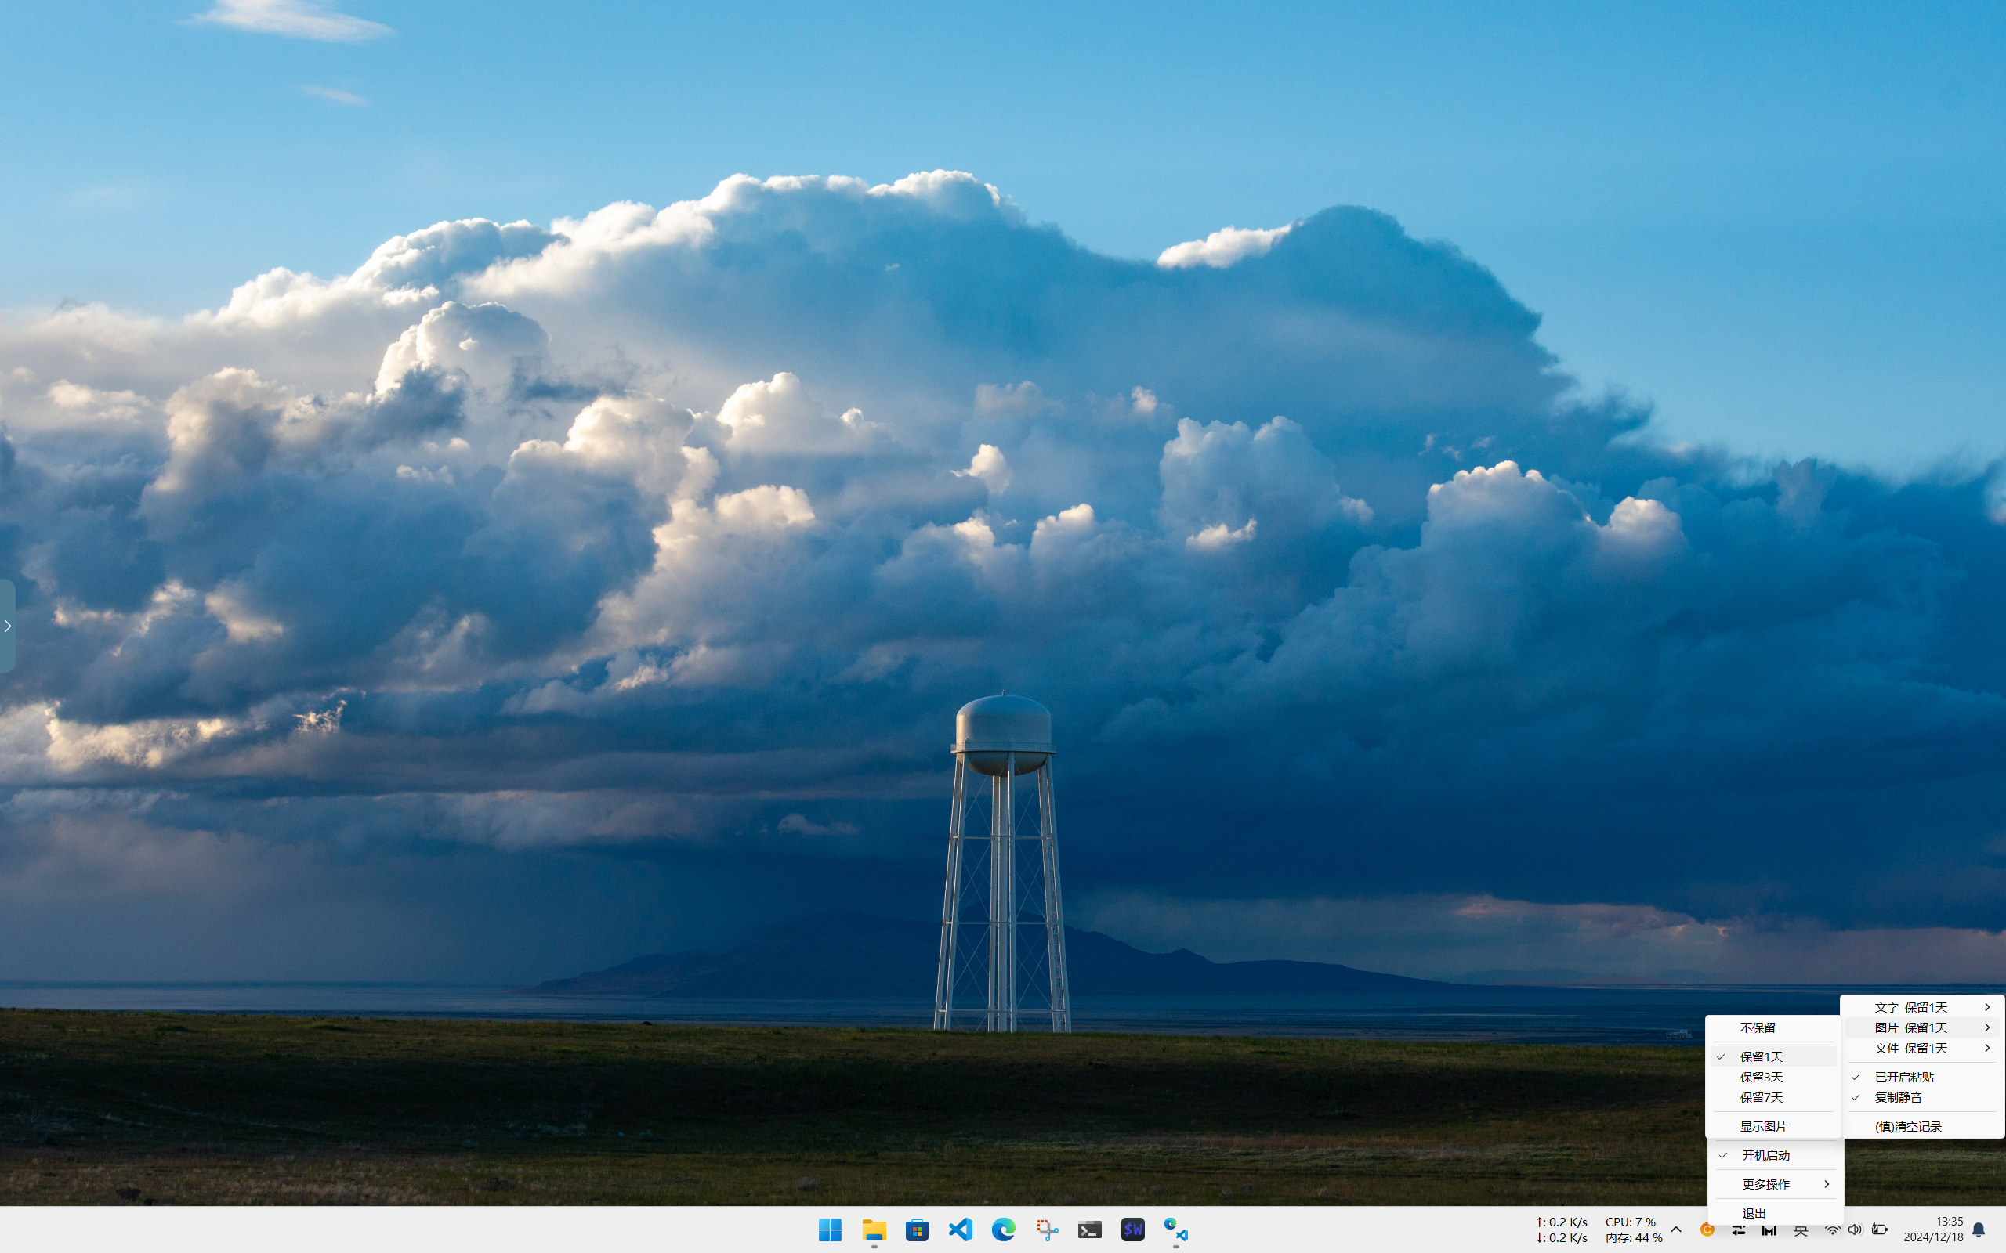Open the $W app icon
Screen dimensions: 2006x1253
click(1132, 1229)
